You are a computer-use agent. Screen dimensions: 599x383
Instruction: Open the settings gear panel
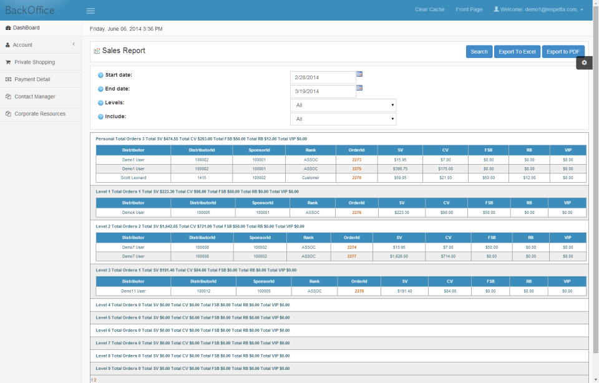[584, 62]
